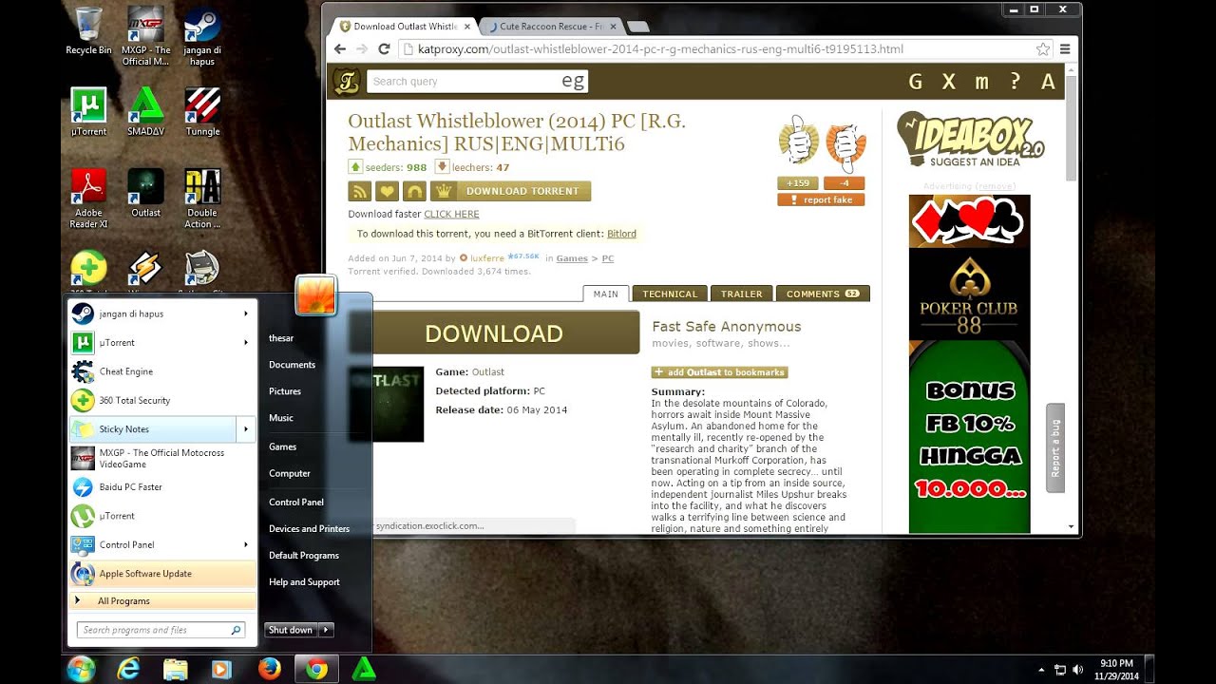Open 360 Total Security from start menu

pos(162,401)
